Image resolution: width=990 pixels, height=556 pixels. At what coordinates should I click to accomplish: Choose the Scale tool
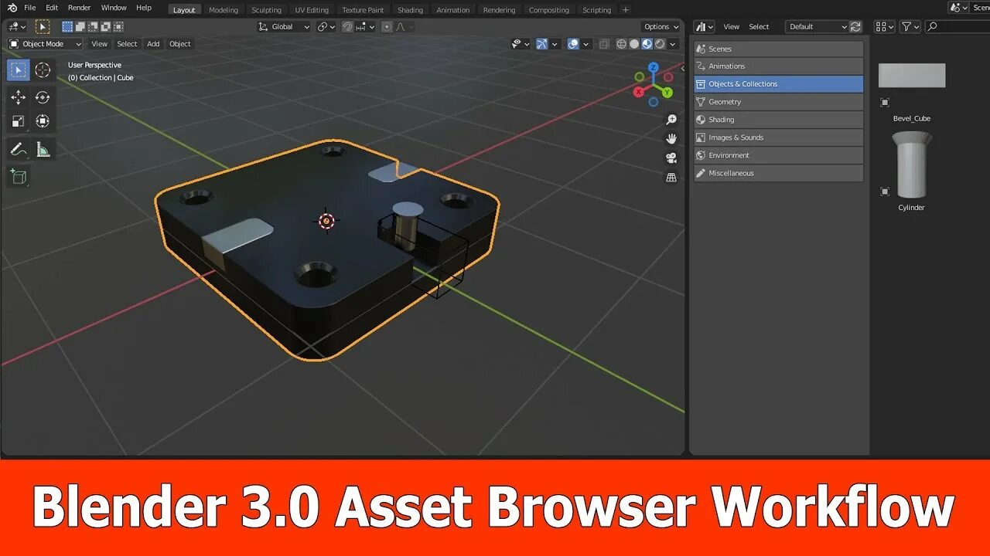point(19,121)
